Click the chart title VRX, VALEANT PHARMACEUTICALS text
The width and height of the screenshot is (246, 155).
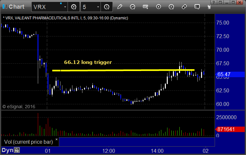tap(65, 18)
